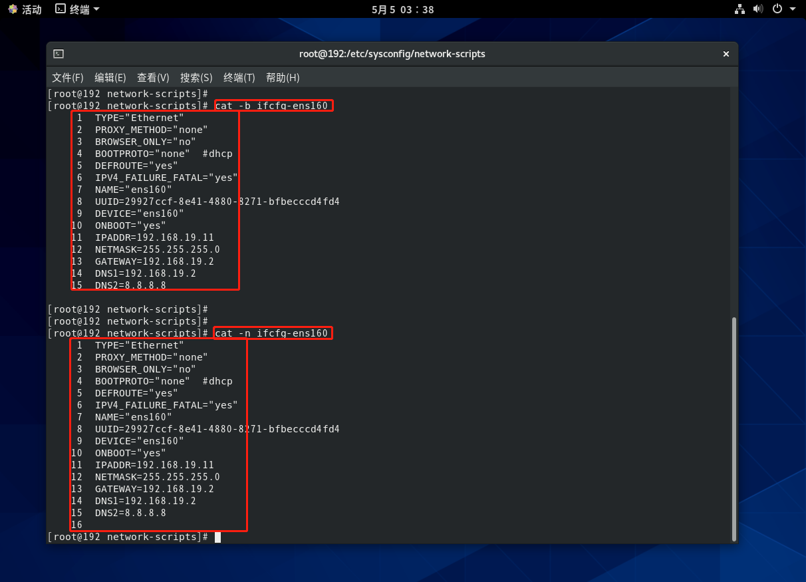
Task: Open the 查看(V) menu
Action: point(153,78)
